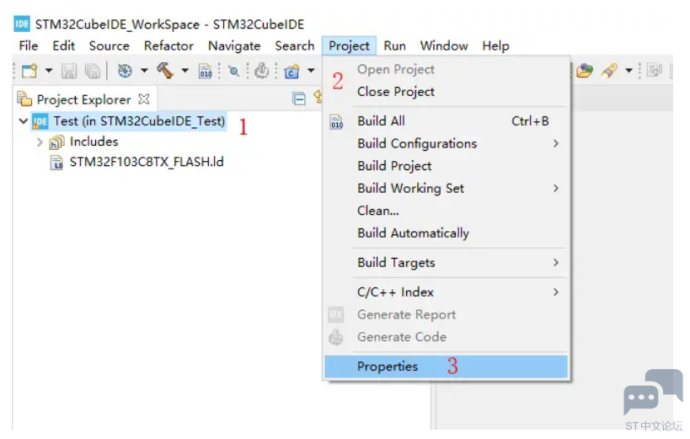Click the STM32CubeIDE title bar app icon
This screenshot has height=439, width=690.
point(22,24)
